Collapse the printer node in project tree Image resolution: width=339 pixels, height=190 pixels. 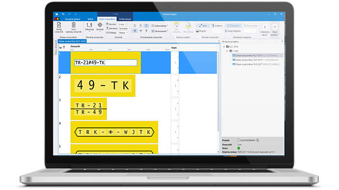point(227,51)
